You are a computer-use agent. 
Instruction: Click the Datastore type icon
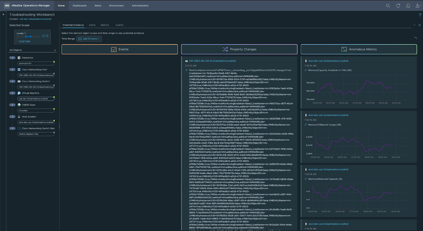coord(19,57)
